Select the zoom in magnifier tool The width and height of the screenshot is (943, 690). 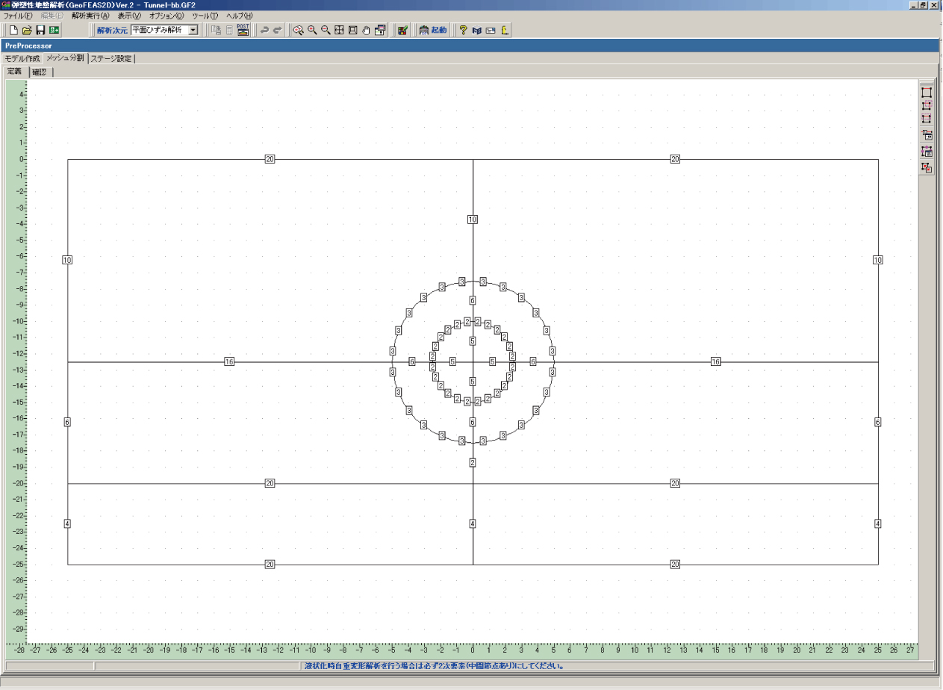click(311, 31)
